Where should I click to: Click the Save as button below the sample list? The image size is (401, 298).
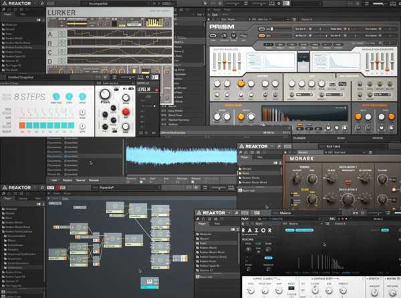[80, 180]
